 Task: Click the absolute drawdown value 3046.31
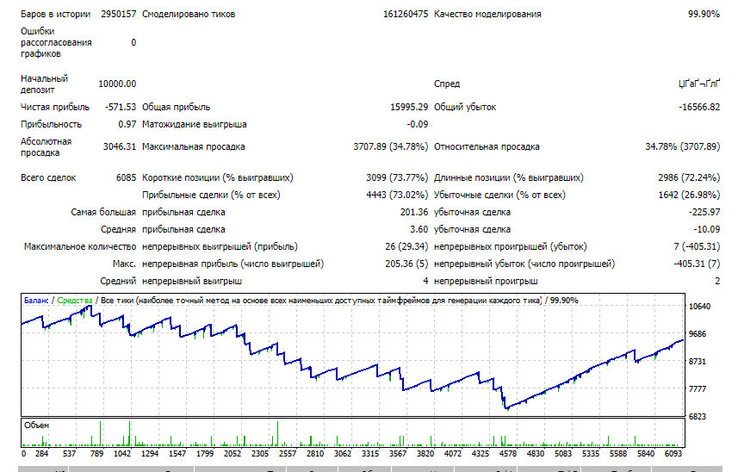120,146
